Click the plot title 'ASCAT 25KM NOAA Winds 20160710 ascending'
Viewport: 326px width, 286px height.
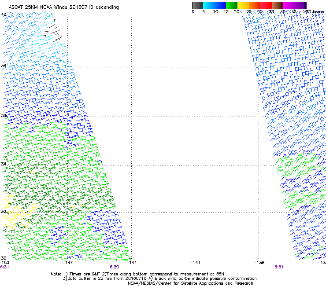63,7
